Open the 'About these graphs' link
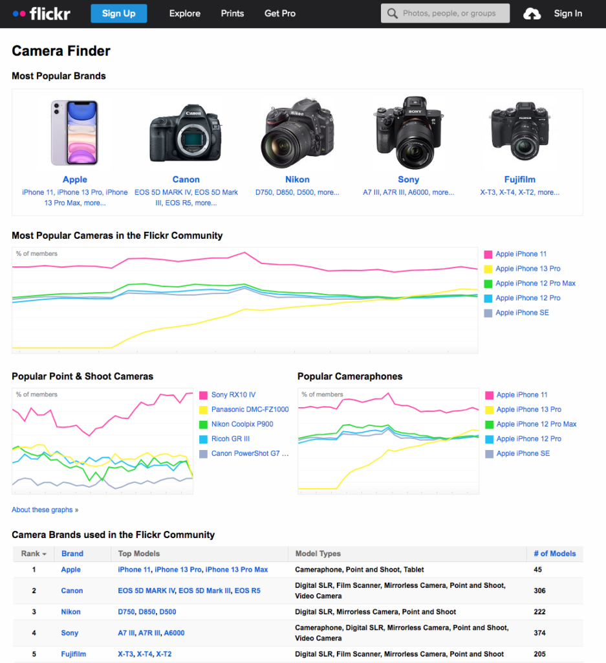 [42, 510]
